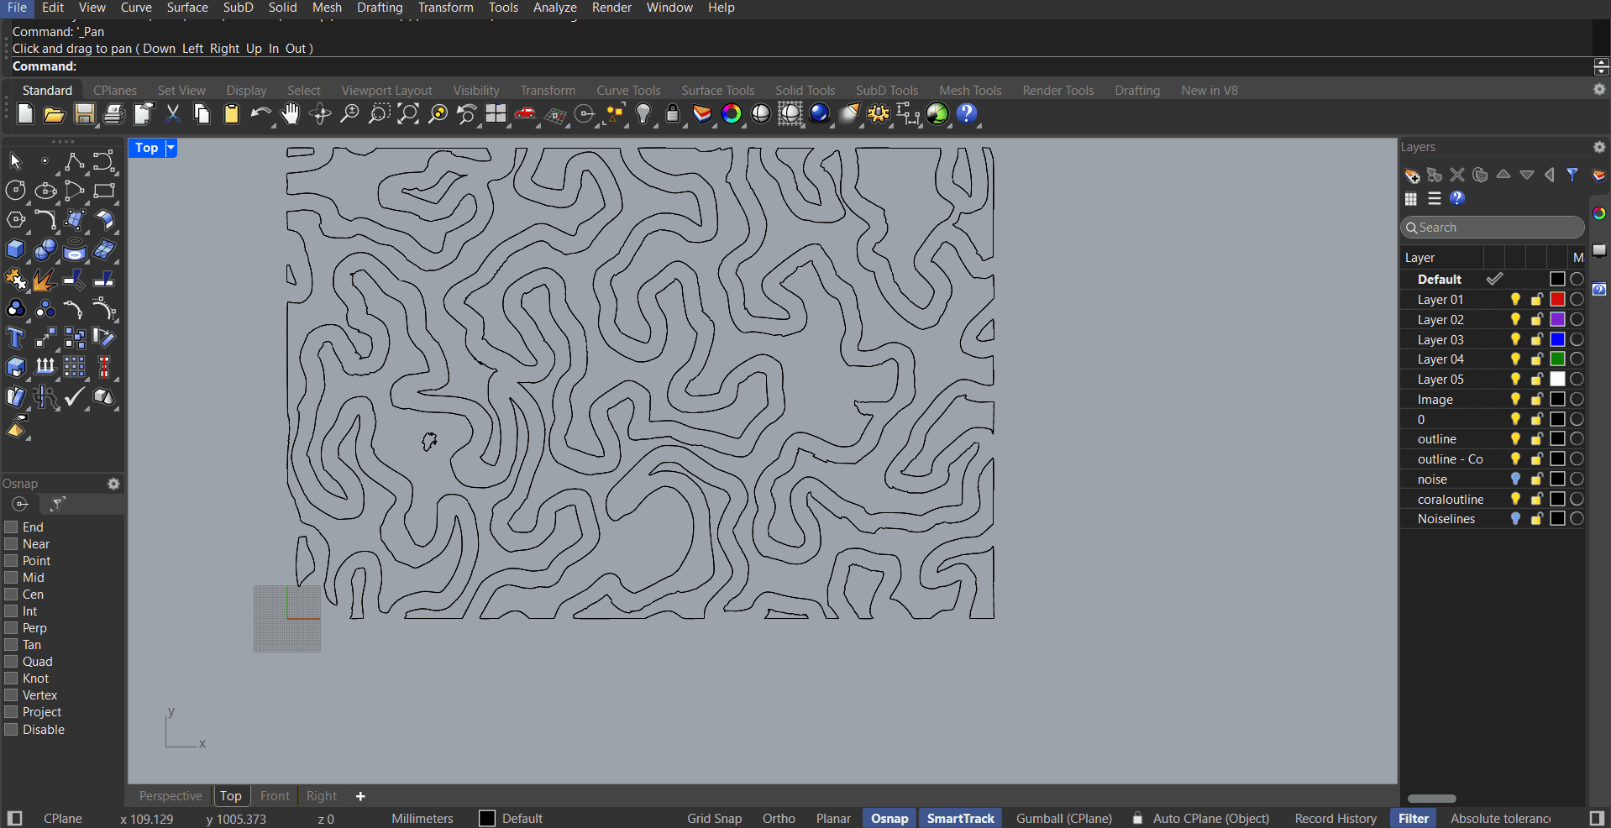Enable the End osnap checkbox
The image size is (1611, 828).
point(12,527)
